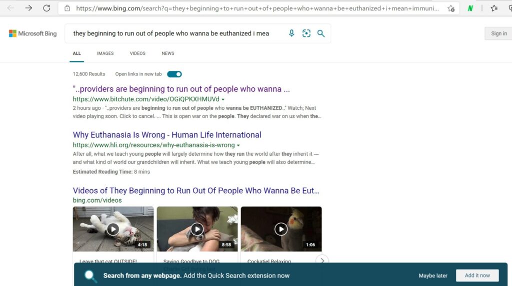Open Why Euthanasia Is Wrong result

point(167,135)
